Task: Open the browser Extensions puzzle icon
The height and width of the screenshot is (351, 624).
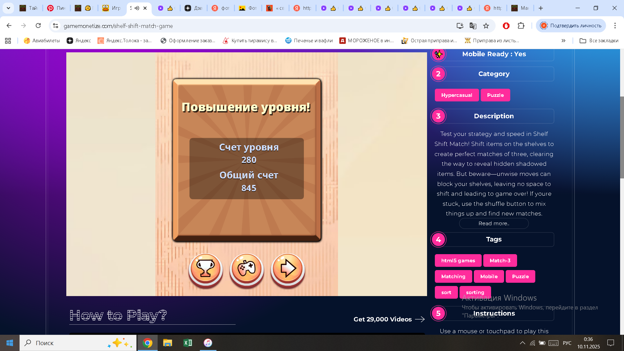Action: click(522, 26)
